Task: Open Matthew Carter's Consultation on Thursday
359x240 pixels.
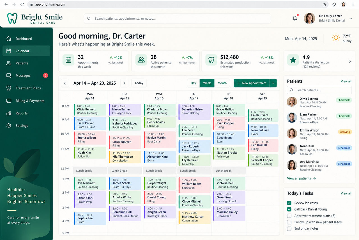Action: pos(194,217)
